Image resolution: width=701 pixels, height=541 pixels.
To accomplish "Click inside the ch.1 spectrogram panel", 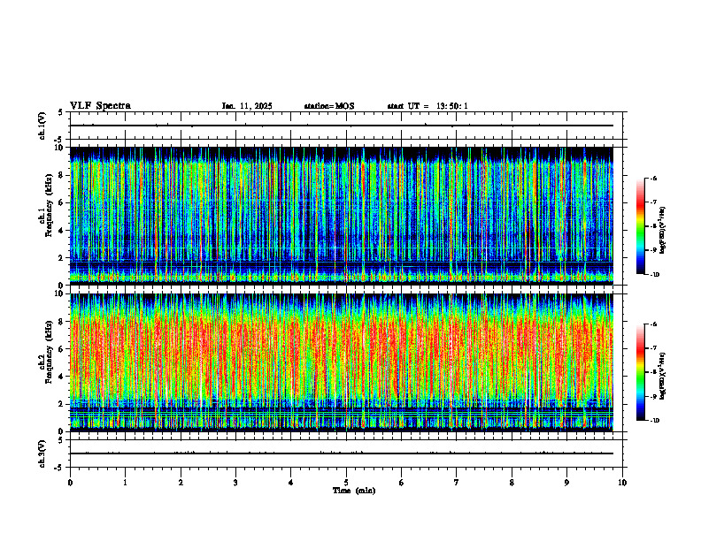I will pos(342,216).
